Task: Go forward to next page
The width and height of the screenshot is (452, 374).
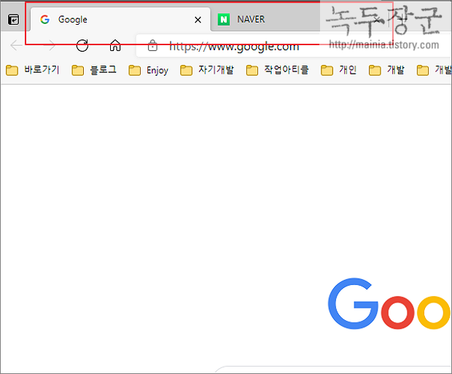Action: 50,45
